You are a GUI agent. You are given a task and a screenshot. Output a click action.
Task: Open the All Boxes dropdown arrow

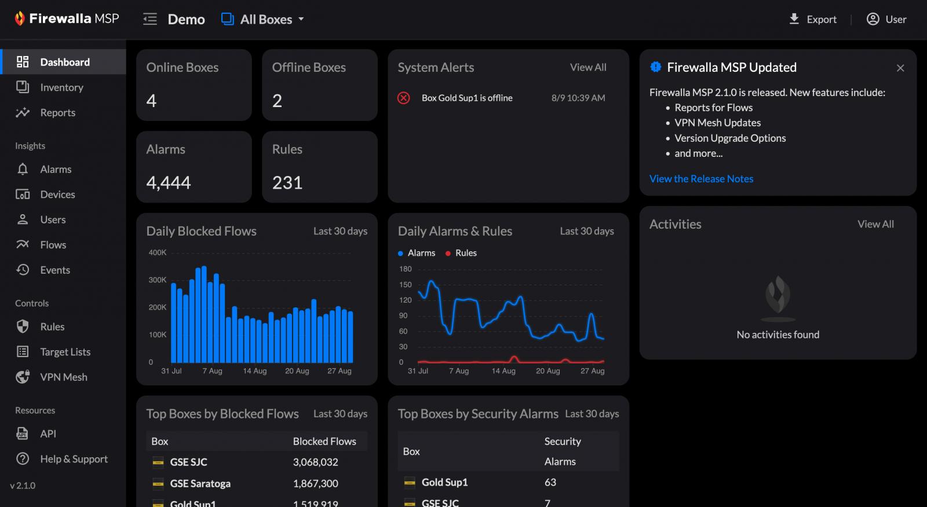click(301, 19)
